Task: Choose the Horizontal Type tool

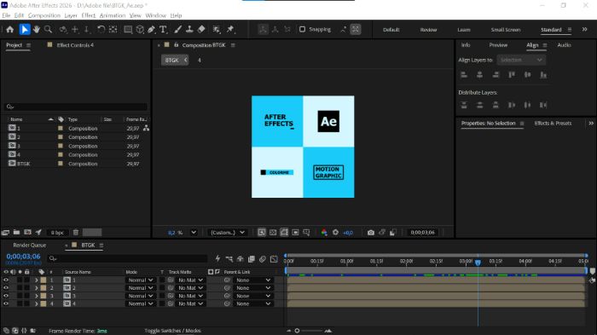Action: point(163,29)
